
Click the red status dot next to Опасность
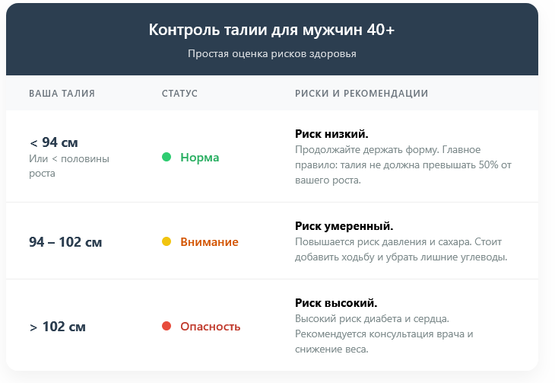166,326
